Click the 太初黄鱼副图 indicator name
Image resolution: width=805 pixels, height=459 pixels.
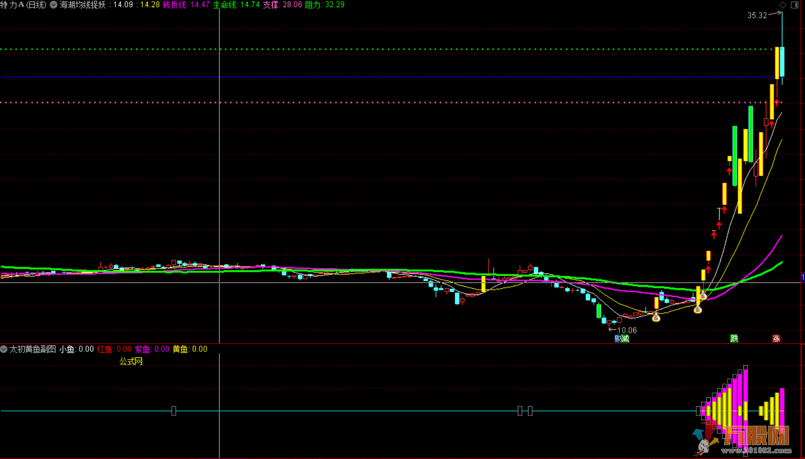click(33, 349)
